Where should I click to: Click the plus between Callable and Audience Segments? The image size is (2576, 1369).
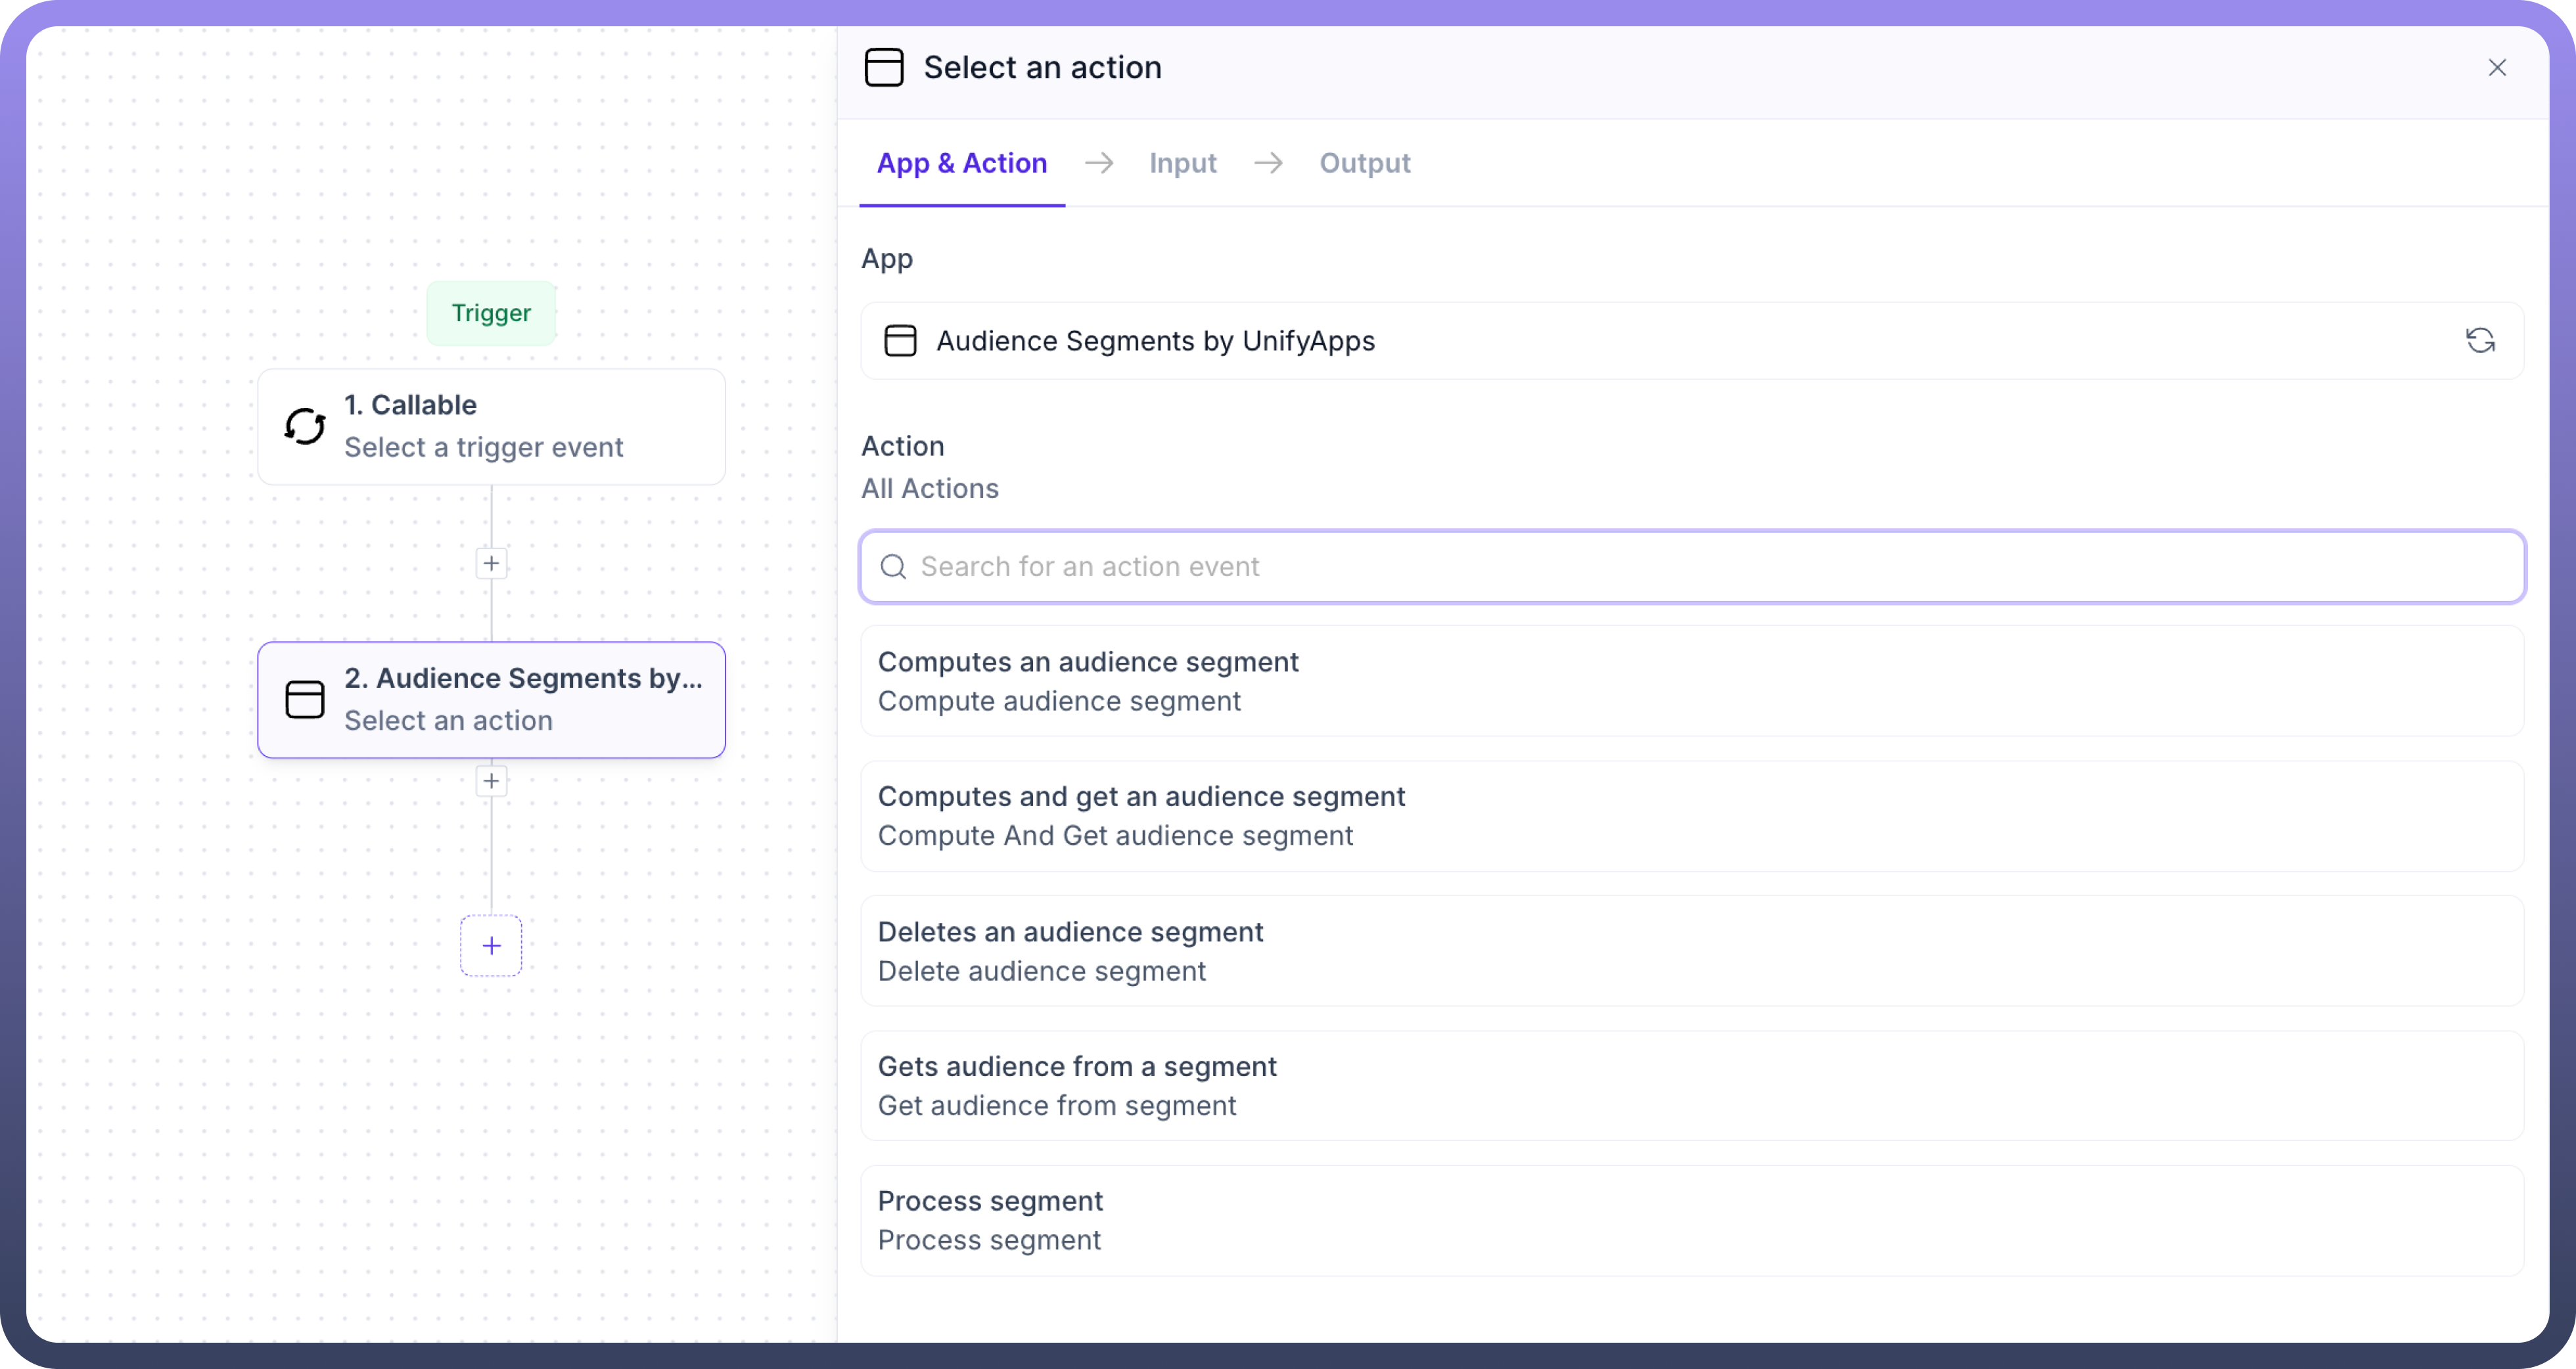coord(491,564)
